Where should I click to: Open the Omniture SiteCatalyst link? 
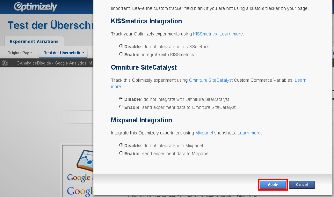pos(211,80)
